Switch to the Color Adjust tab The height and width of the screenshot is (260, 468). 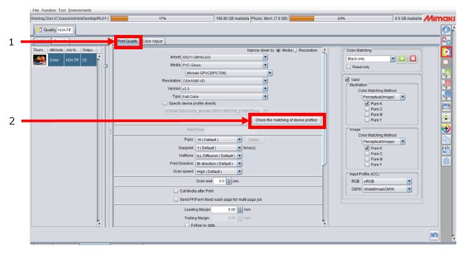[153, 41]
